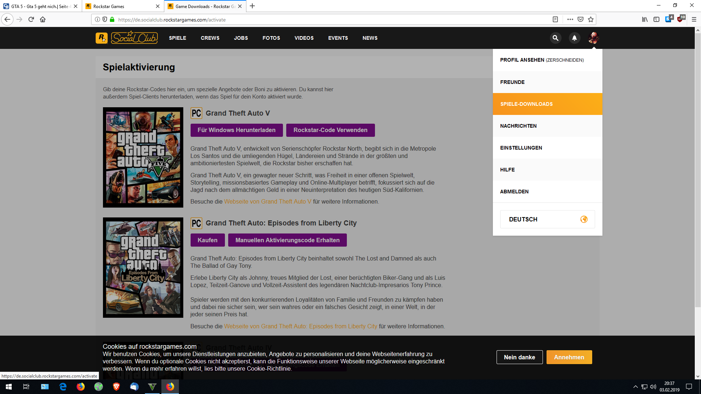Show hidden system tray icons
The image size is (701, 394).
(x=635, y=387)
